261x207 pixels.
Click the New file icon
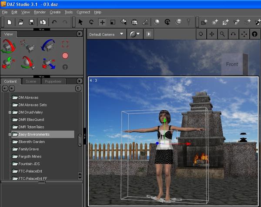pyautogui.click(x=10, y=22)
